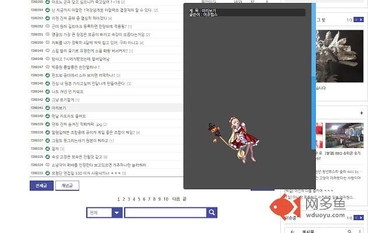Switch to the 개념글 tab
Screen dimensions: 373x233
(67, 186)
